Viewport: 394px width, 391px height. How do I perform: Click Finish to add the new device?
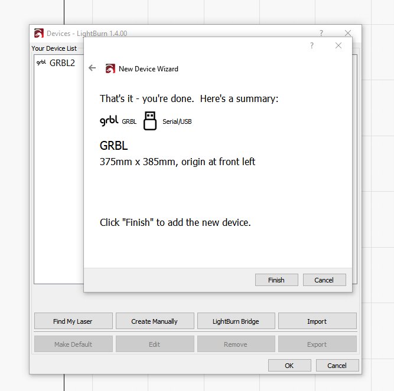pyautogui.click(x=276, y=280)
